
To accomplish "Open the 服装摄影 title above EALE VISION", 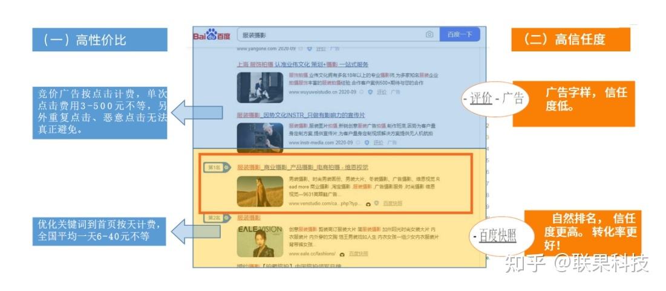I will pos(249,217).
